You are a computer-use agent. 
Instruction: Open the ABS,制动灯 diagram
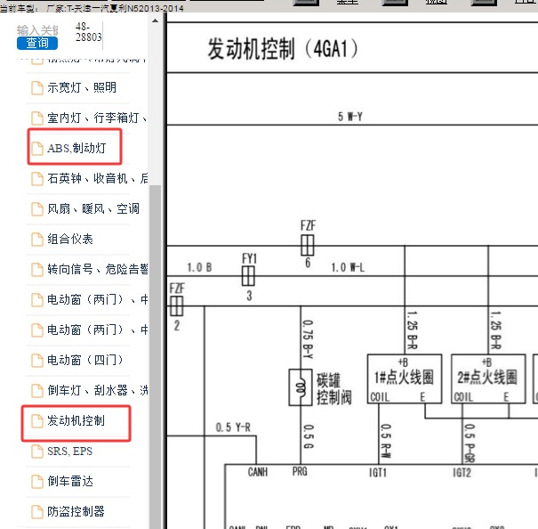tap(76, 148)
